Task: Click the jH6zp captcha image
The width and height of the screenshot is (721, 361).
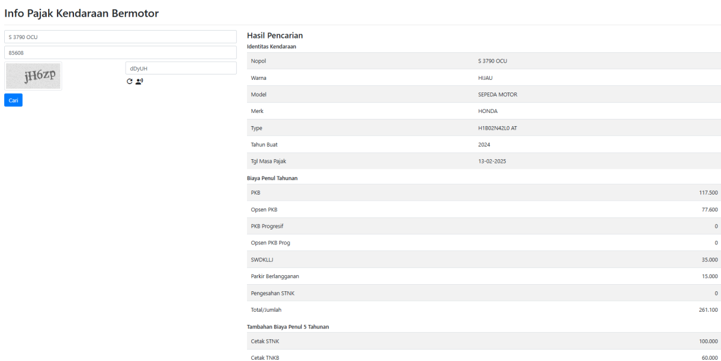Action: 33,76
